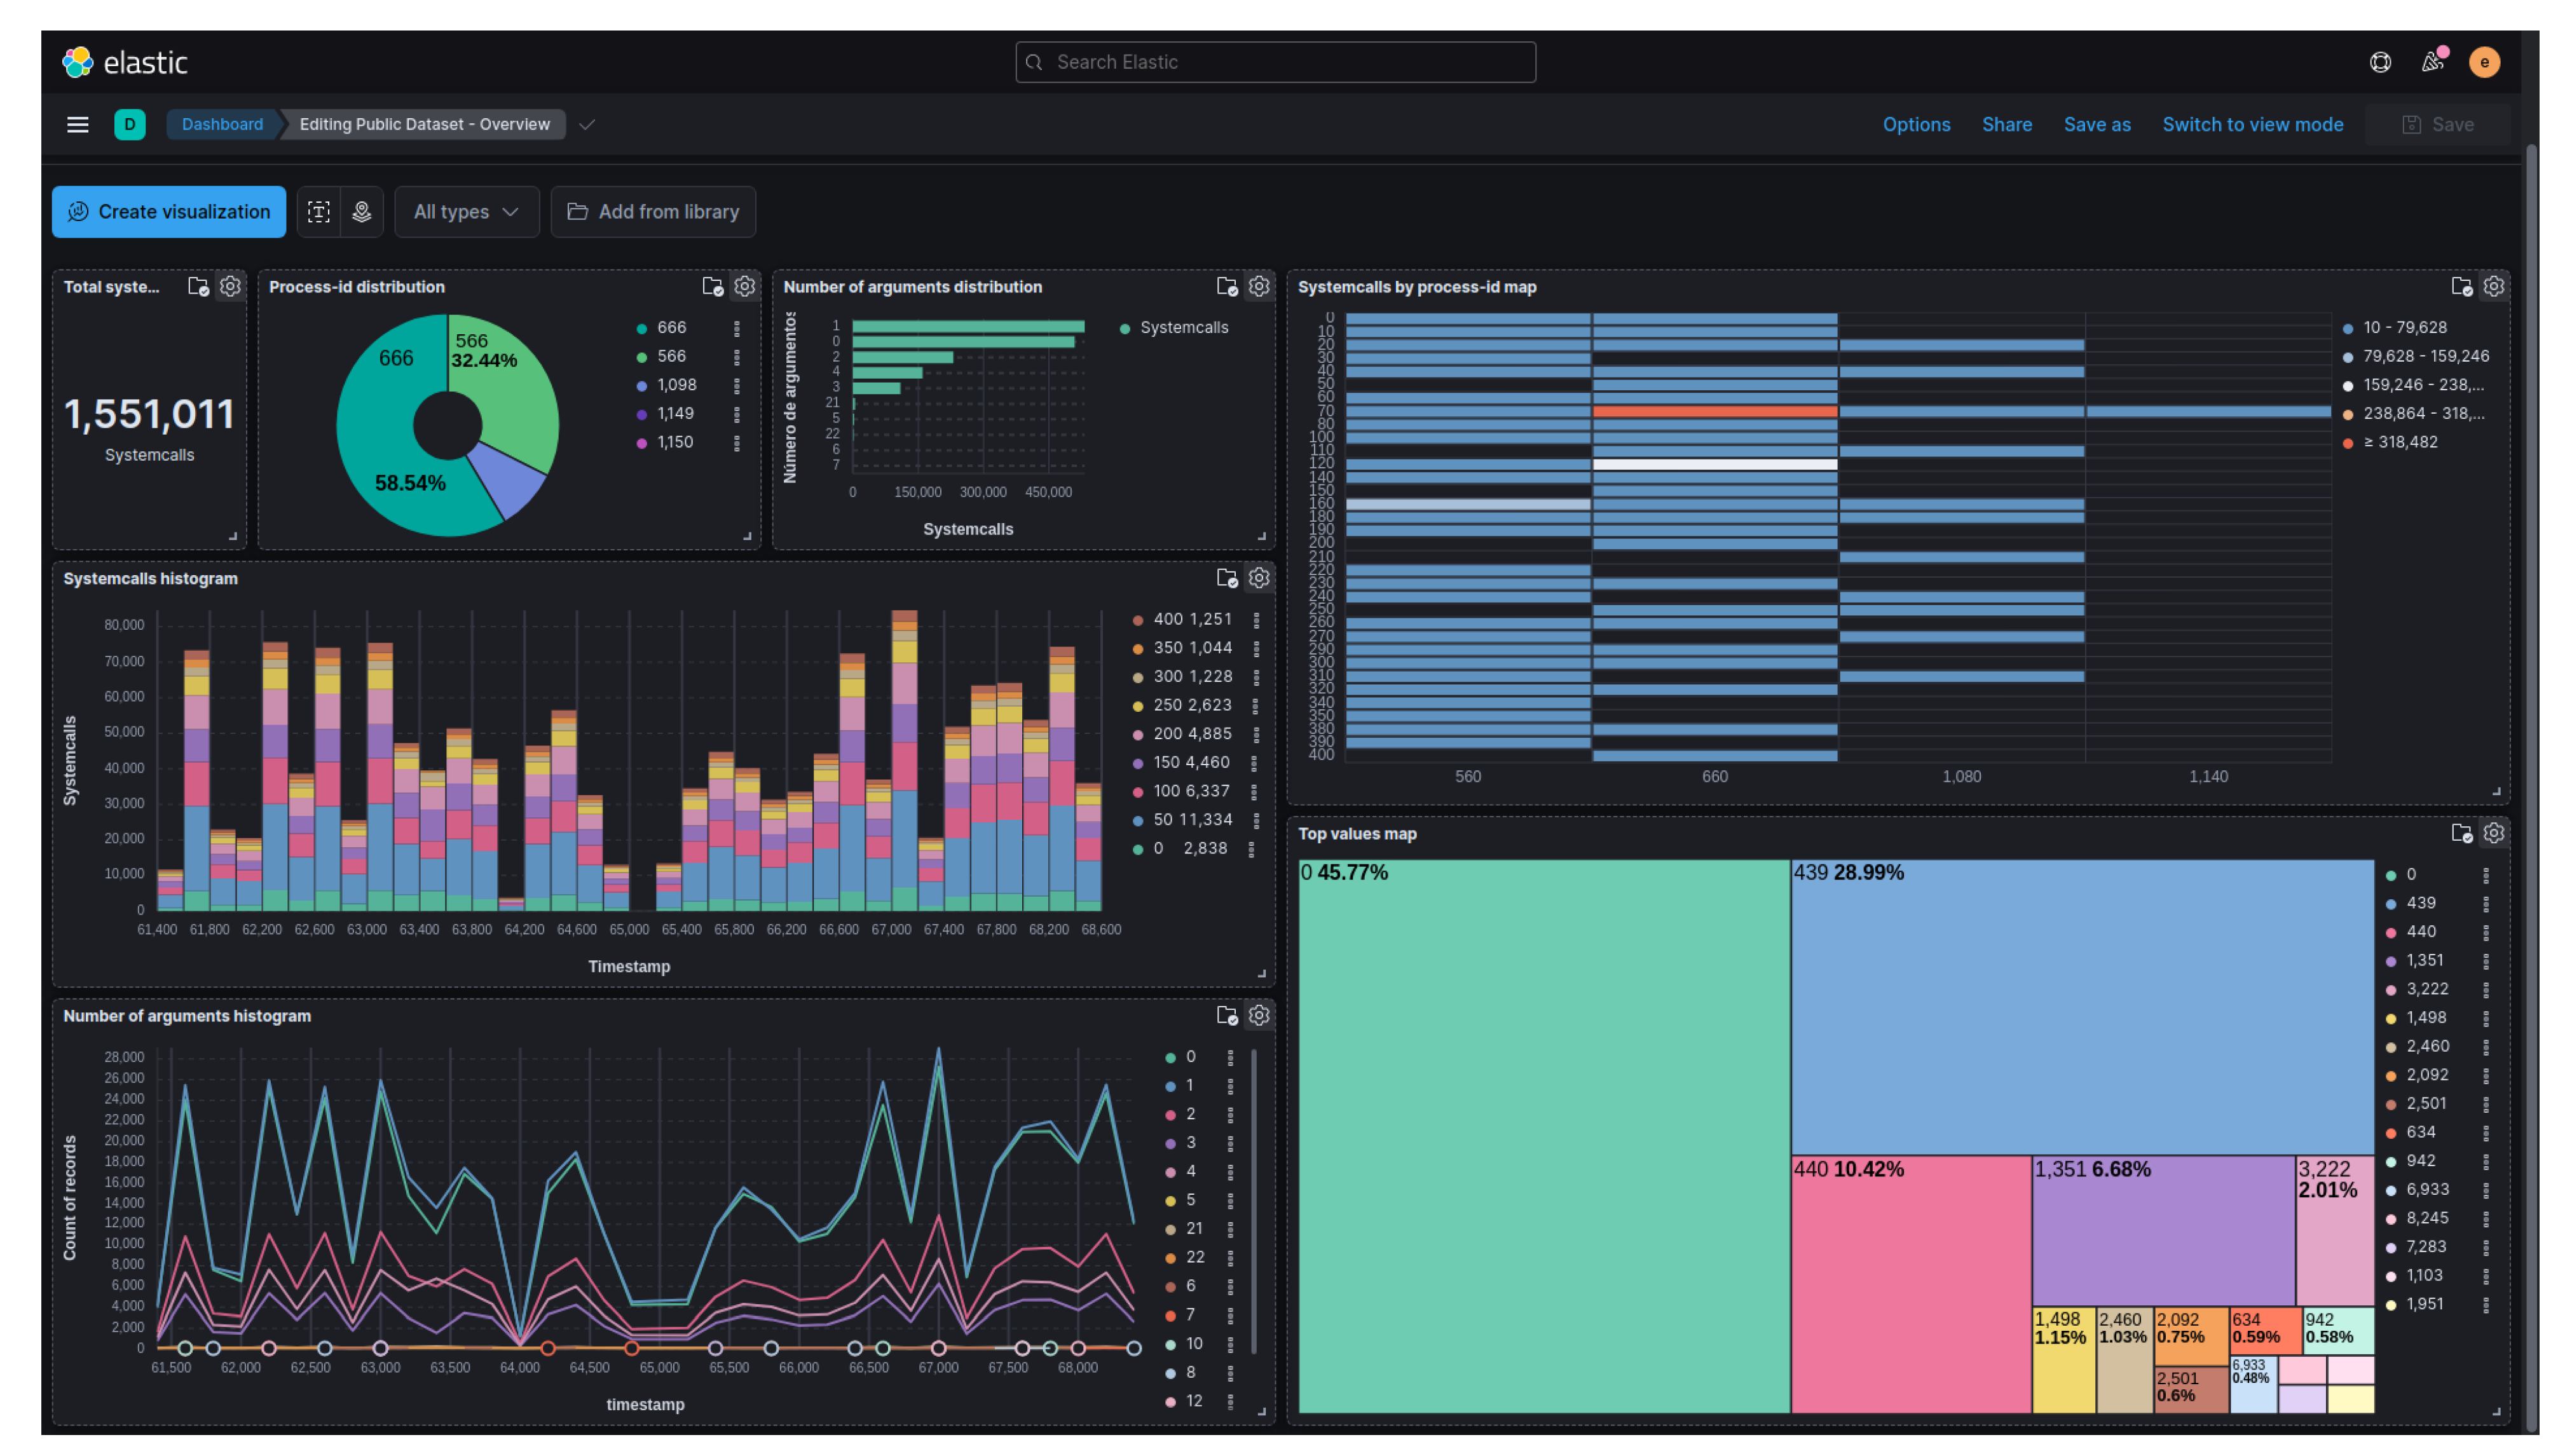Expand the All types dropdown
Screen dimensions: 2572x1456
466,212
